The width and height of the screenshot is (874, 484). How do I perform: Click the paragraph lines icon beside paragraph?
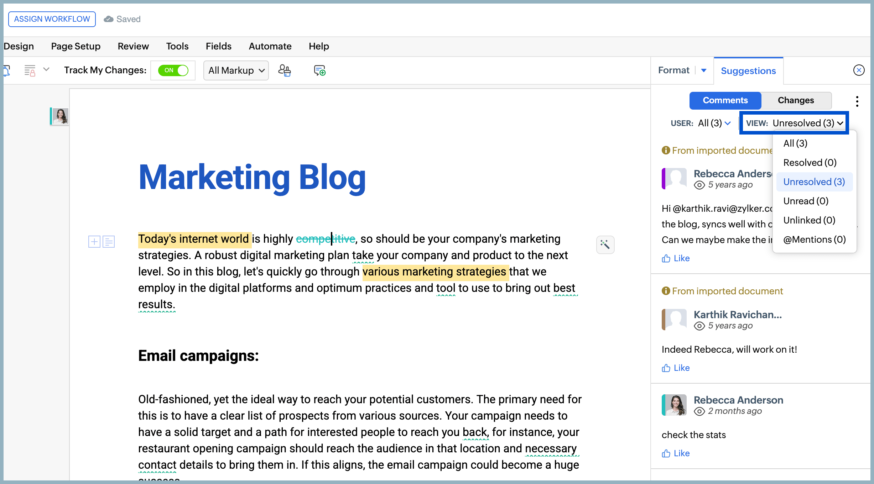coord(109,242)
